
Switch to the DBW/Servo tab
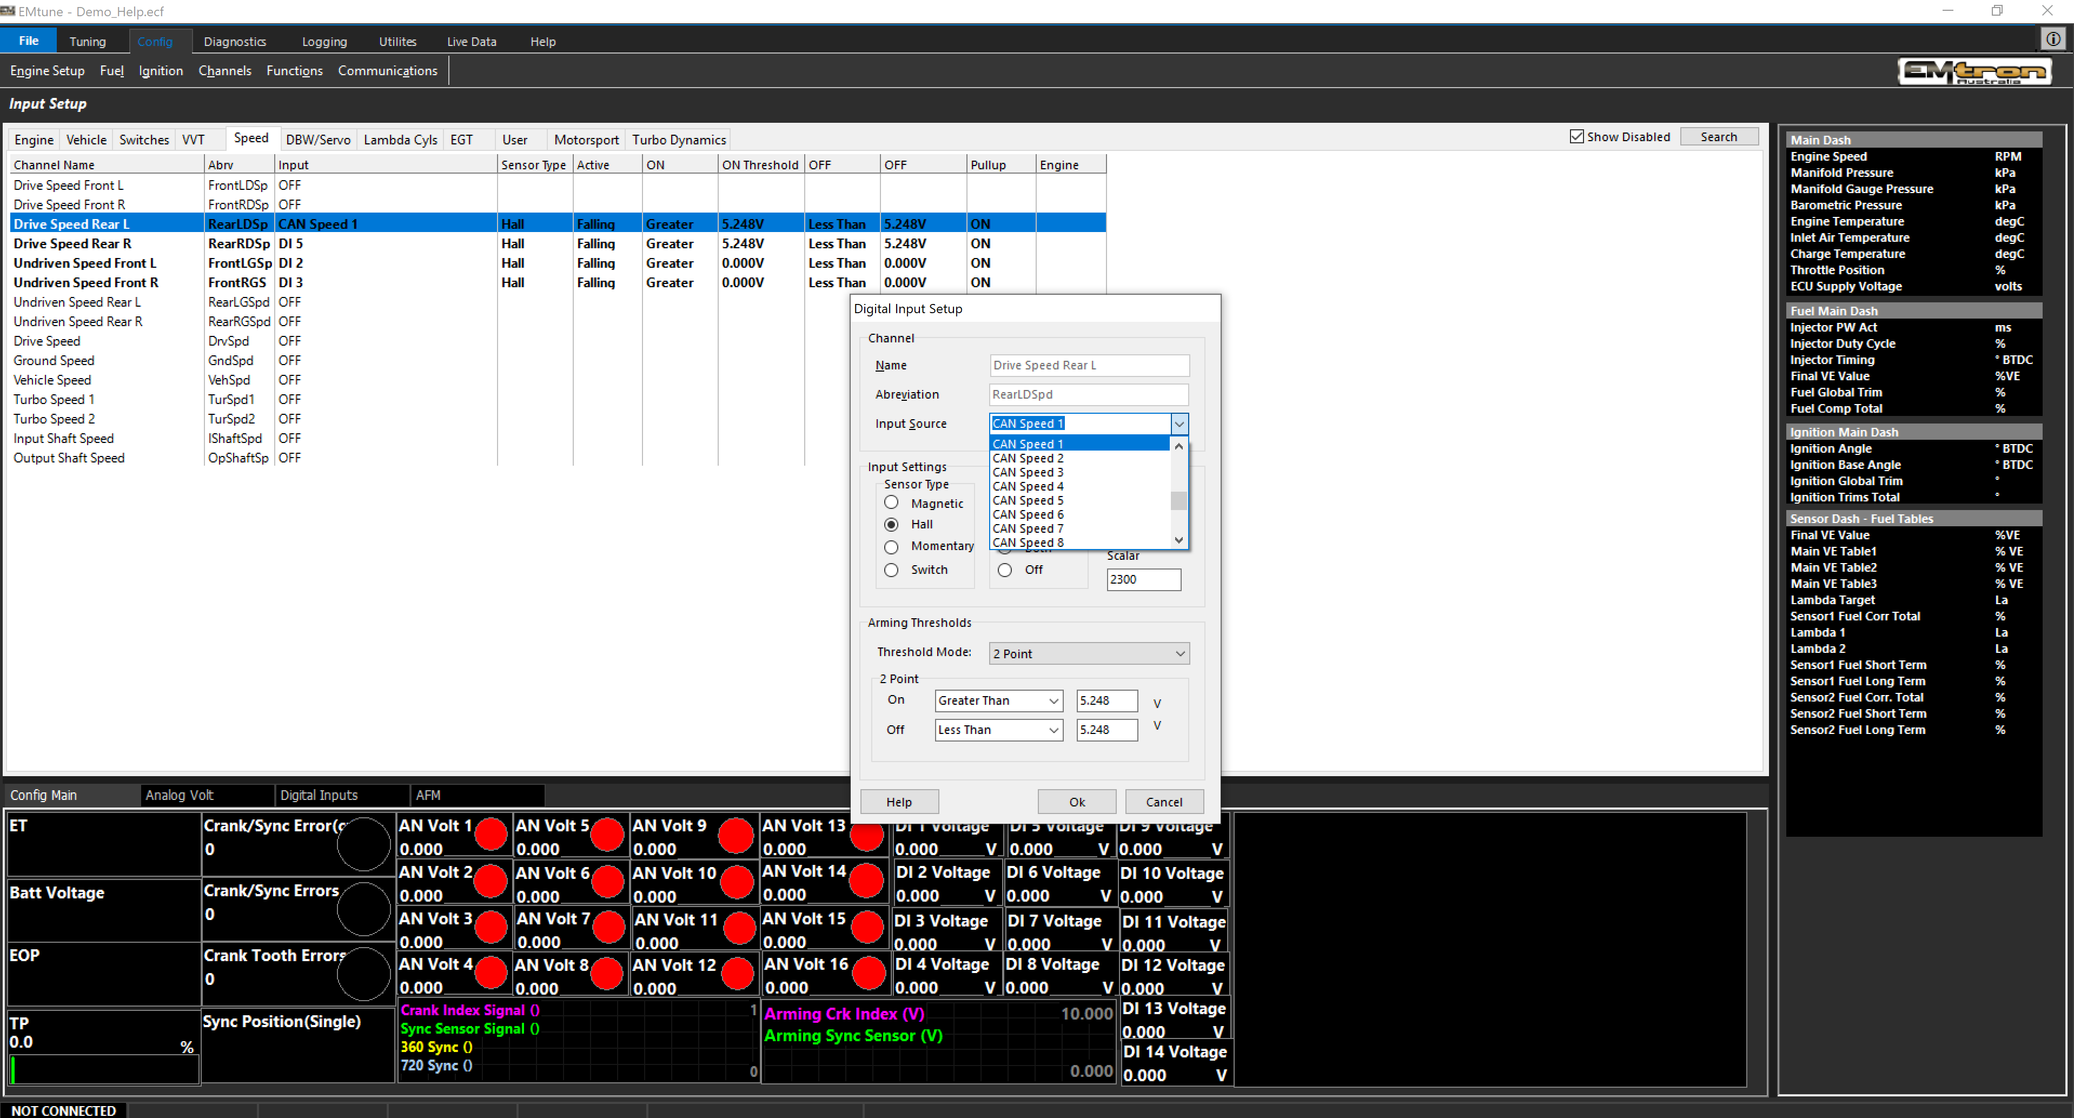tap(318, 140)
